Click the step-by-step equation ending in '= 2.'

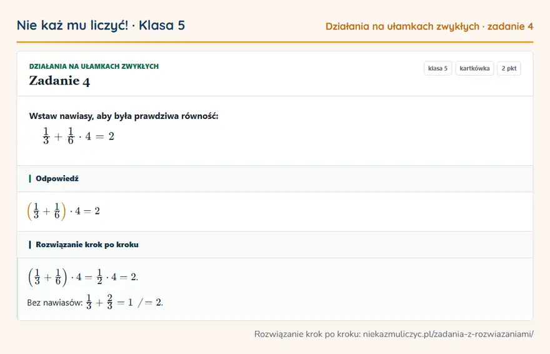point(83,277)
